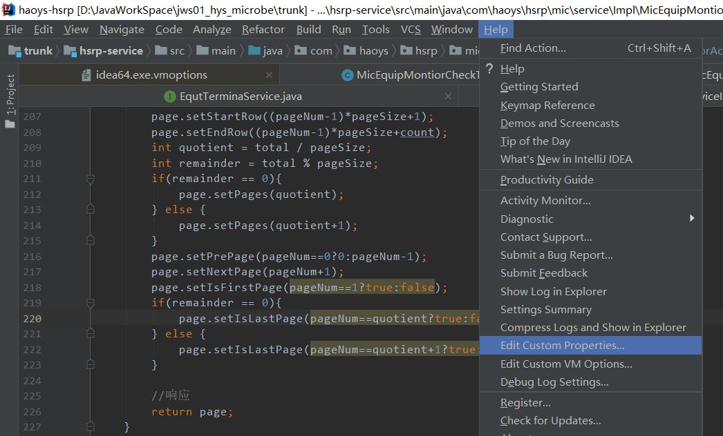Viewport: 723px width, 436px height.
Task: Click Edit Custom VM Options entry
Action: coord(566,364)
